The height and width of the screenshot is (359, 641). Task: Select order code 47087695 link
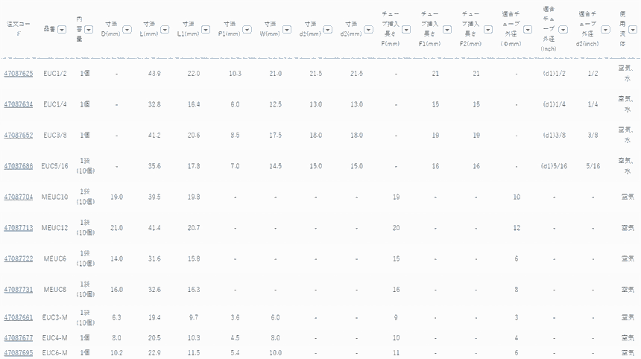(19, 352)
